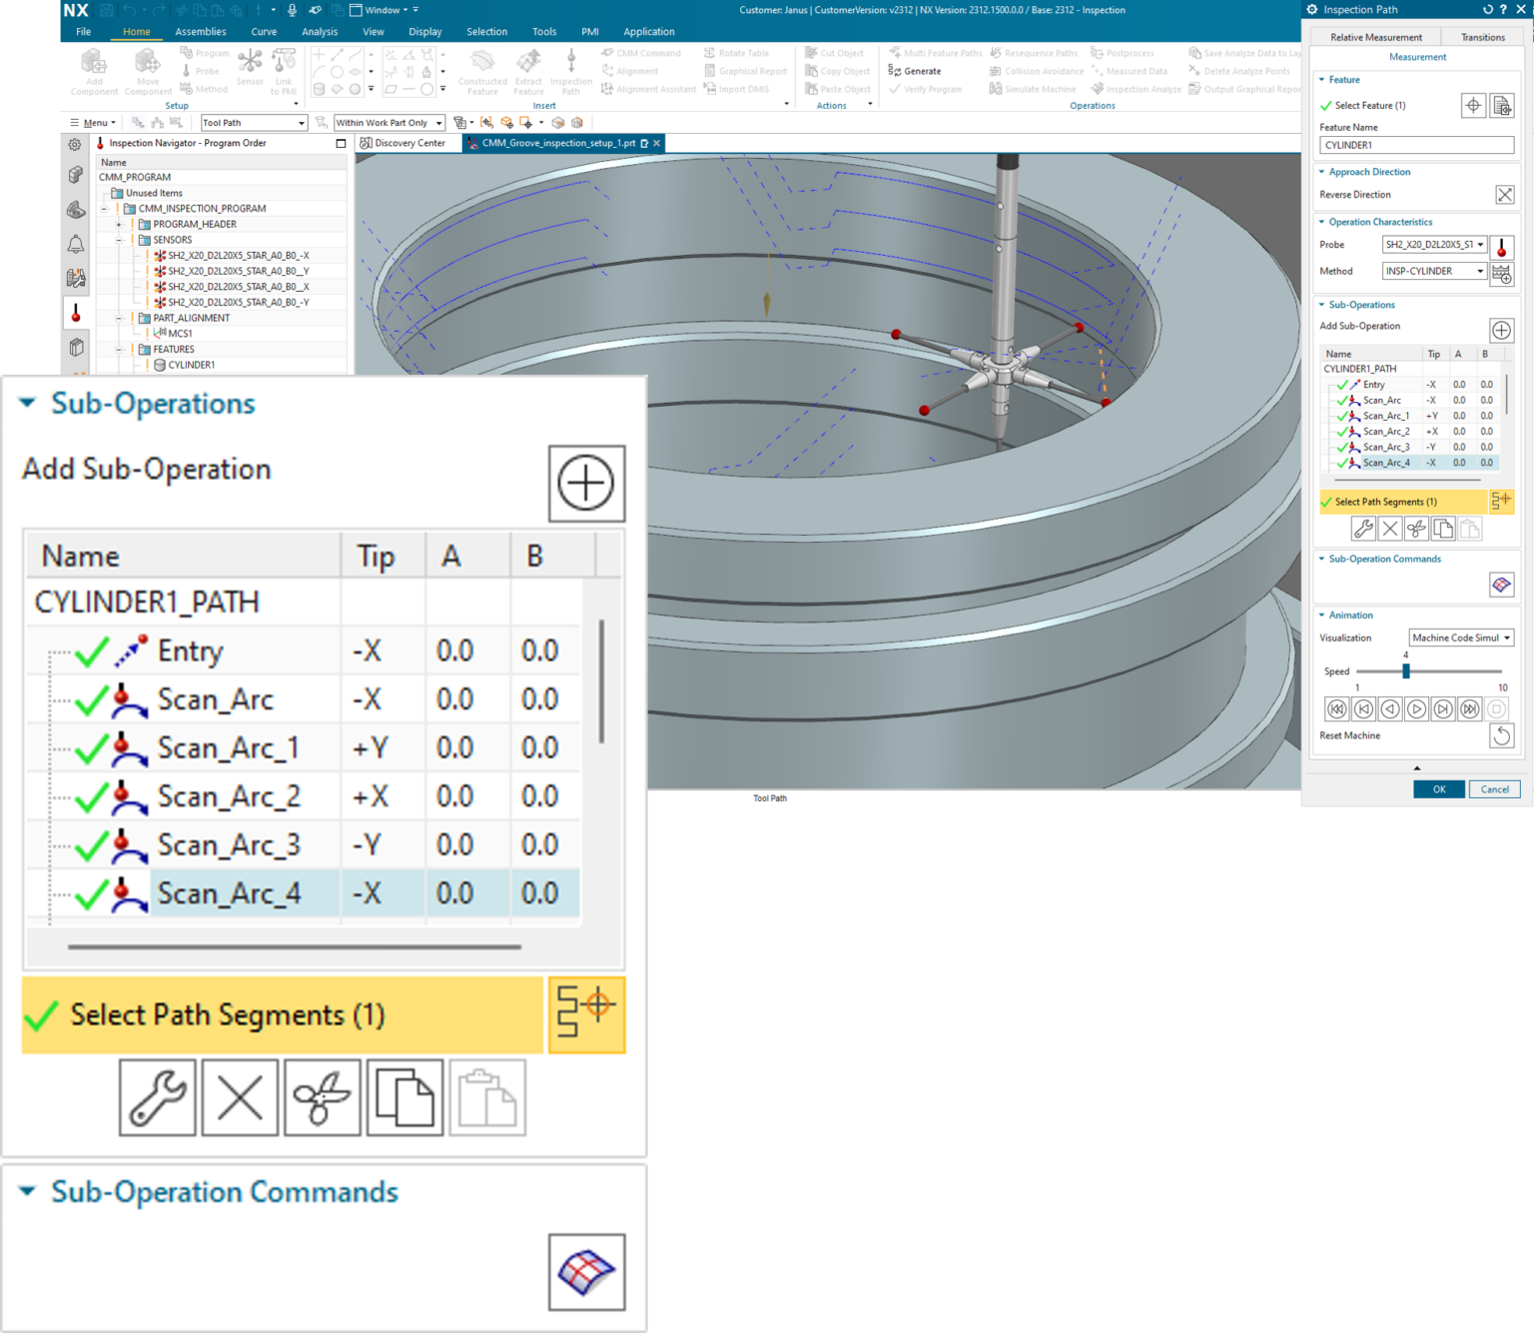The width and height of the screenshot is (1534, 1333).
Task: Click the OK button in Inspection Path
Action: pos(1438,788)
